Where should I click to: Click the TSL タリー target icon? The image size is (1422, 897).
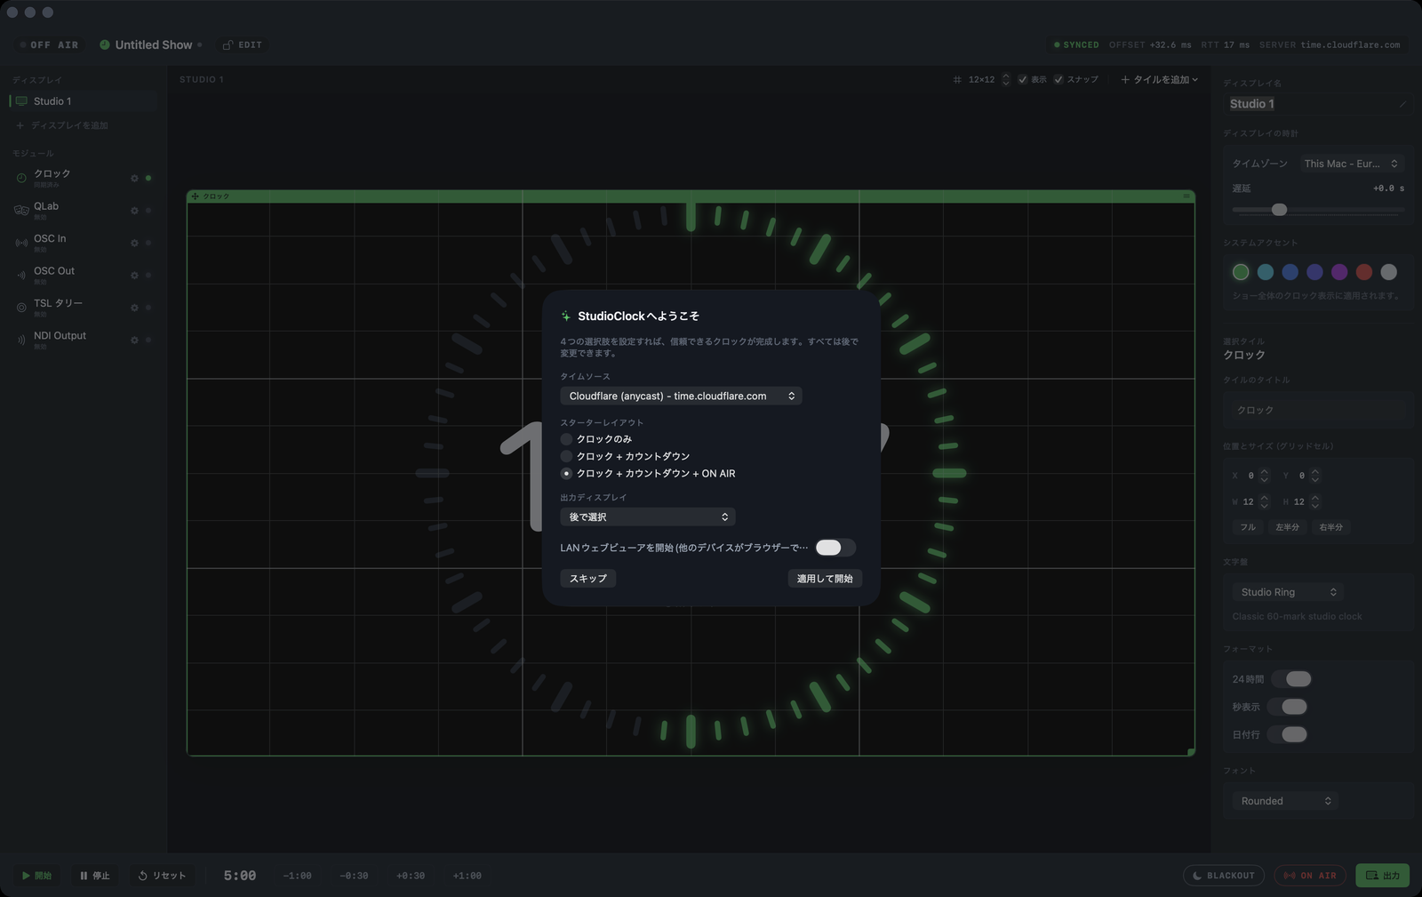(x=21, y=308)
